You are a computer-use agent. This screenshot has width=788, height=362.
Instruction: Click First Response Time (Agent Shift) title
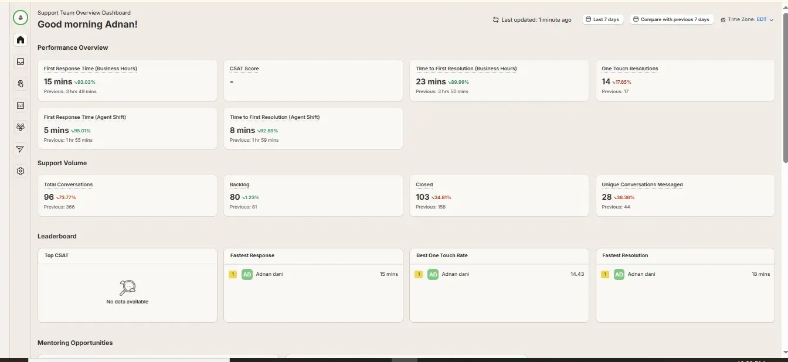tap(85, 117)
